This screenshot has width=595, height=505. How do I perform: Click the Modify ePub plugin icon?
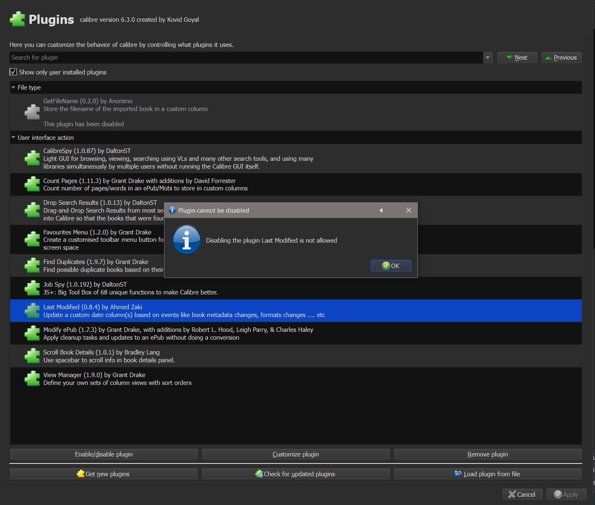point(32,334)
